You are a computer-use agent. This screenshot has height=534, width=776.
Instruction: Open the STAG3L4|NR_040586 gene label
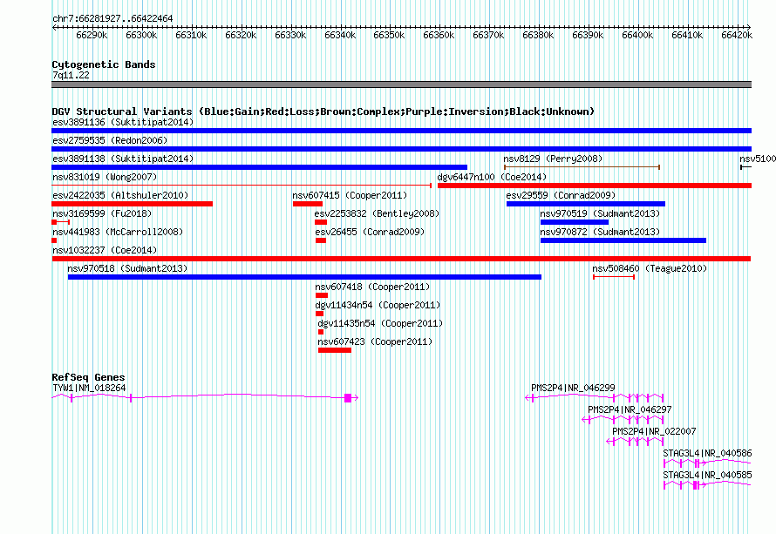click(708, 453)
